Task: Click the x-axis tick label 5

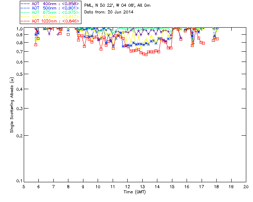Action: [x=24, y=187]
